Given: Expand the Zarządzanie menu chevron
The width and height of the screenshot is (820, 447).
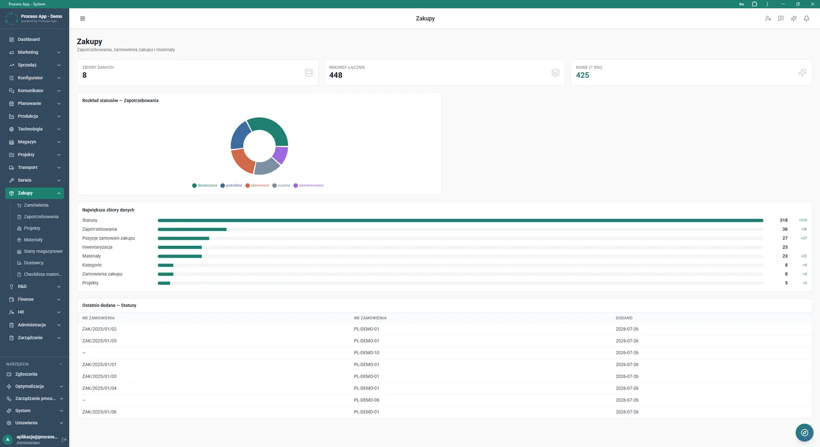Looking at the screenshot, I should pyautogui.click(x=59, y=338).
